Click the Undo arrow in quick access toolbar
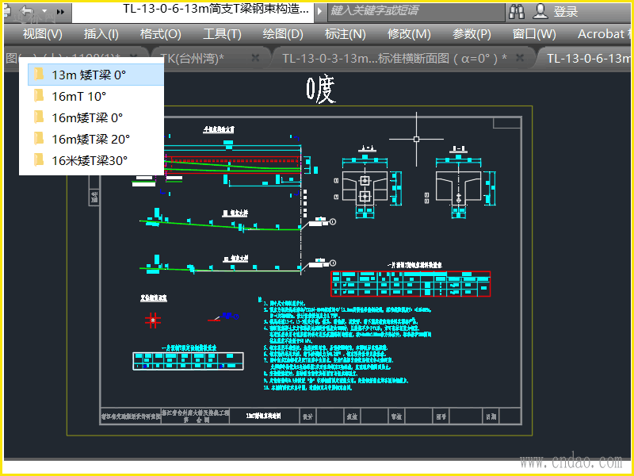This screenshot has width=634, height=476. point(27,10)
